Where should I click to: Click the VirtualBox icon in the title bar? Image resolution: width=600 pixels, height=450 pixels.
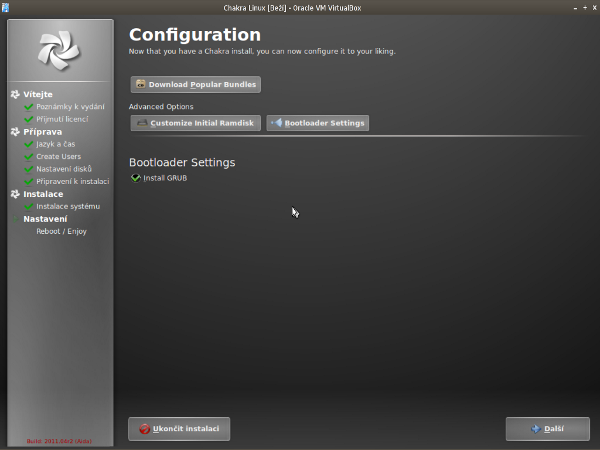click(5, 7)
